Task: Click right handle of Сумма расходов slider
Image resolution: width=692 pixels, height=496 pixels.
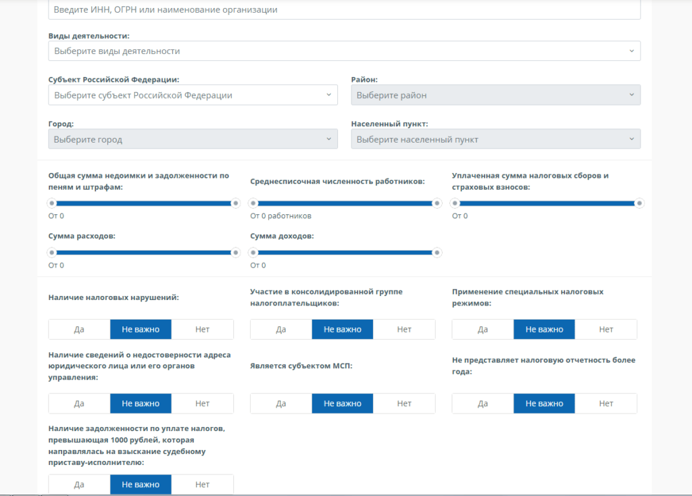Action: click(x=236, y=253)
